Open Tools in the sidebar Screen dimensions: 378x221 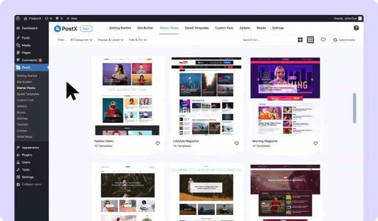pos(32,170)
